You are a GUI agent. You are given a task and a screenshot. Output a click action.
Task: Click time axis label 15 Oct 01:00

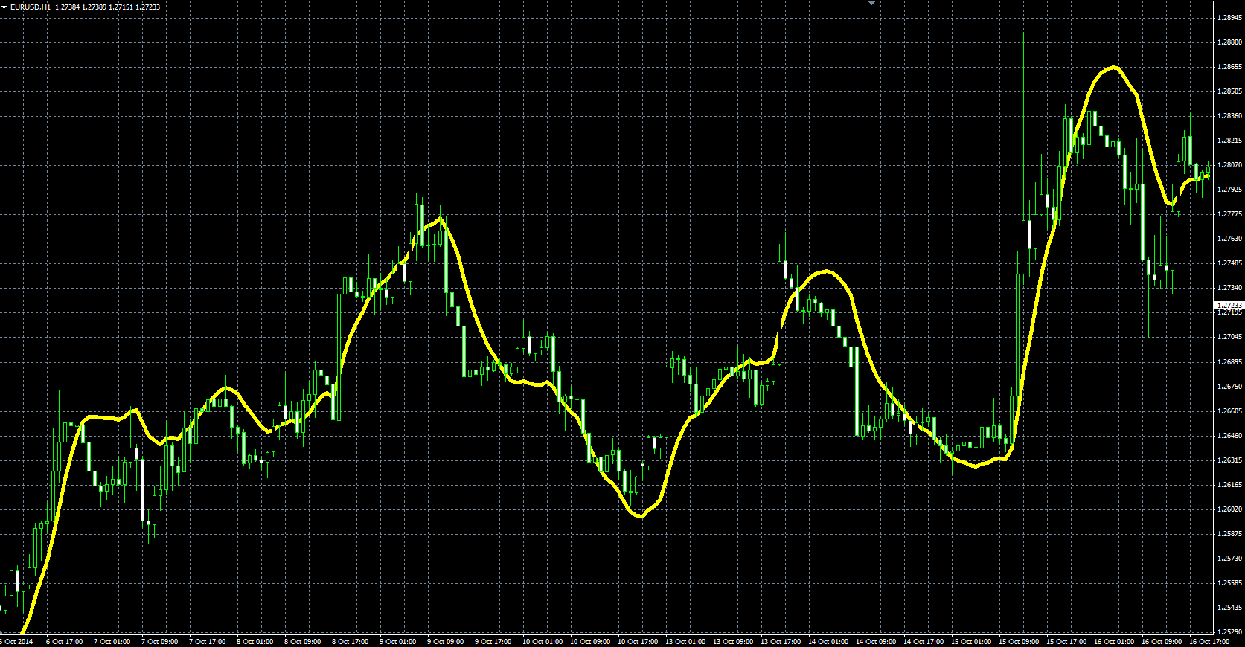coord(971,641)
